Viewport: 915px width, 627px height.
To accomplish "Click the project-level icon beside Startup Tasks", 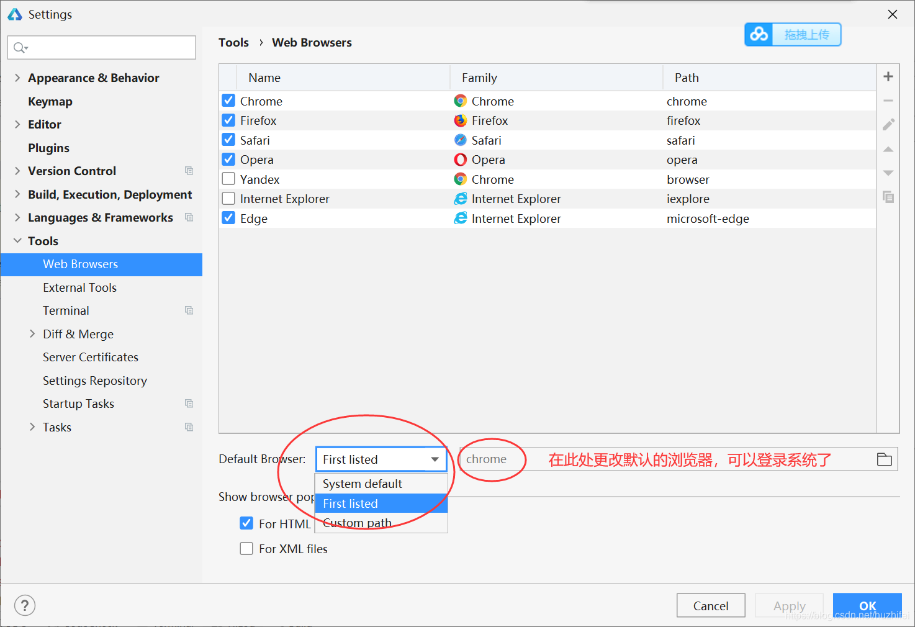I will (189, 404).
